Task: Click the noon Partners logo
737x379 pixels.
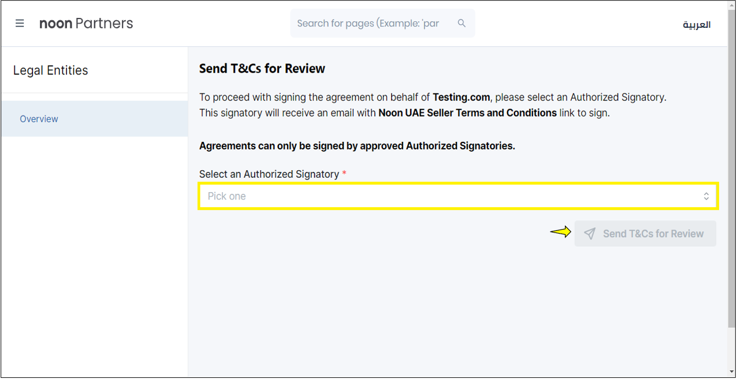Action: tap(86, 24)
